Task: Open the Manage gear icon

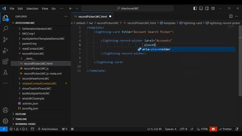Action: point(5,121)
